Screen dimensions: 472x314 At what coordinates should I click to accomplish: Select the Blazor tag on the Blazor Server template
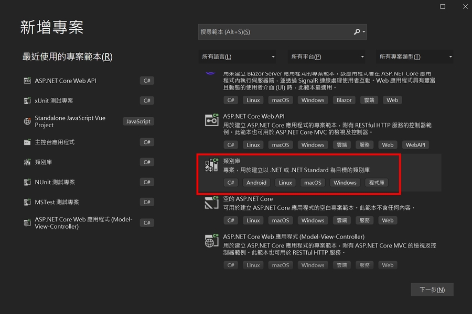click(344, 100)
